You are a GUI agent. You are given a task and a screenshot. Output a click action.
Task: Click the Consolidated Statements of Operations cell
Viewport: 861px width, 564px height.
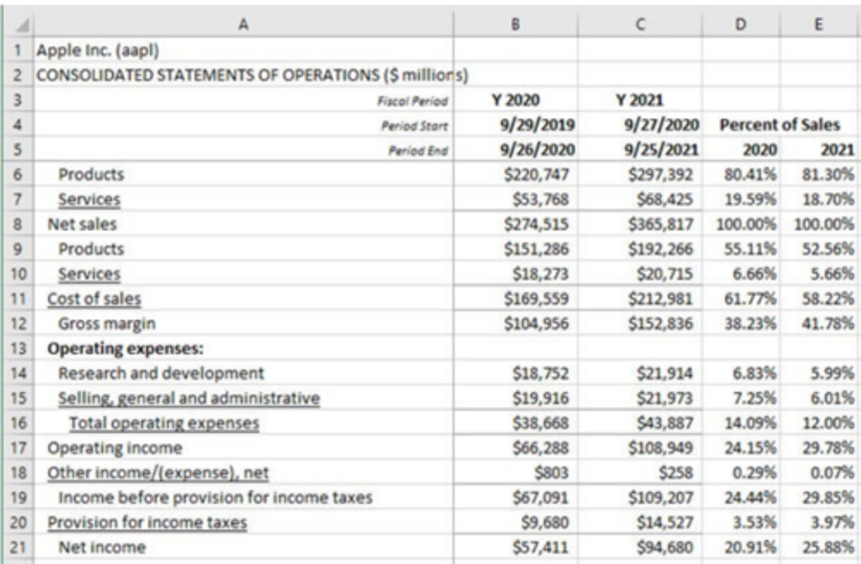pyautogui.click(x=251, y=75)
